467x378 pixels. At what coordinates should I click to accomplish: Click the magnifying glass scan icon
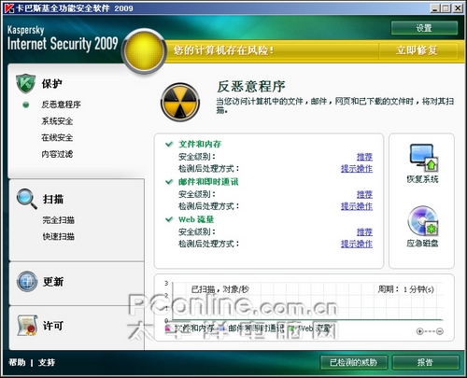[27, 199]
